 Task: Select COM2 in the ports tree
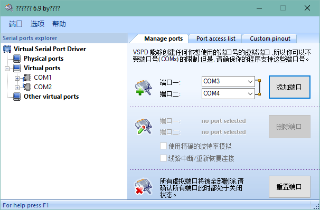(x=43, y=87)
